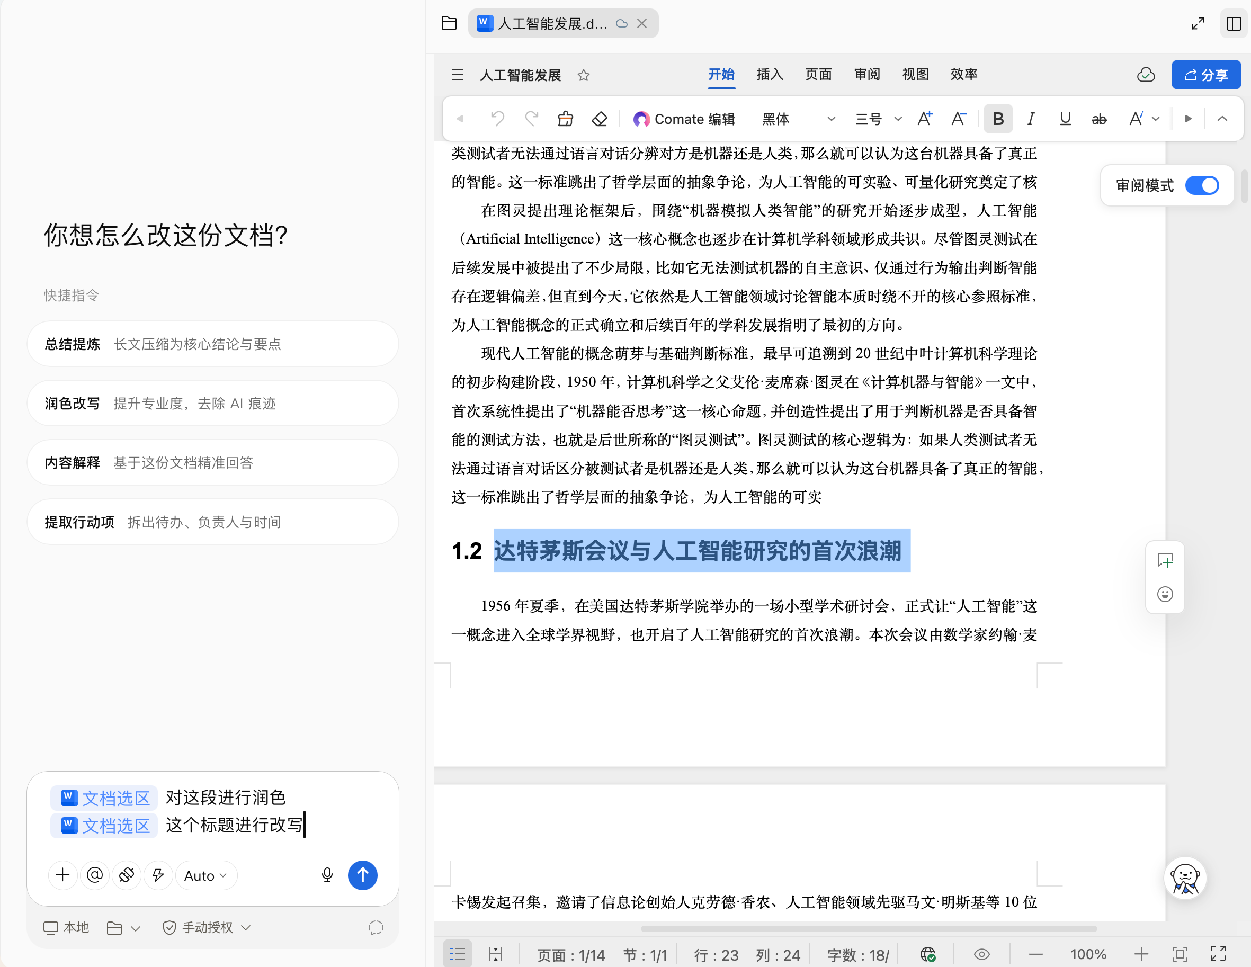Choose the 润色改写 quick command

pos(212,404)
